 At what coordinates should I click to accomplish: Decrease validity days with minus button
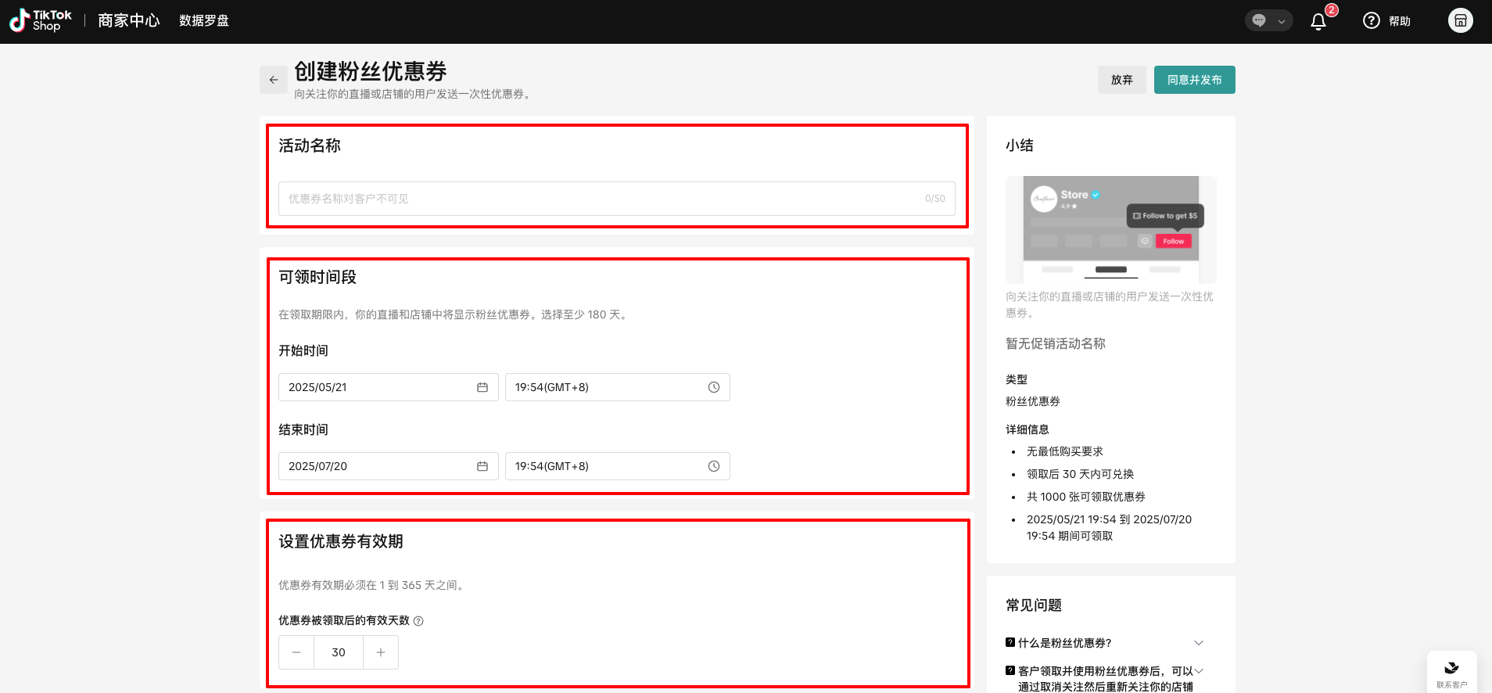296,652
